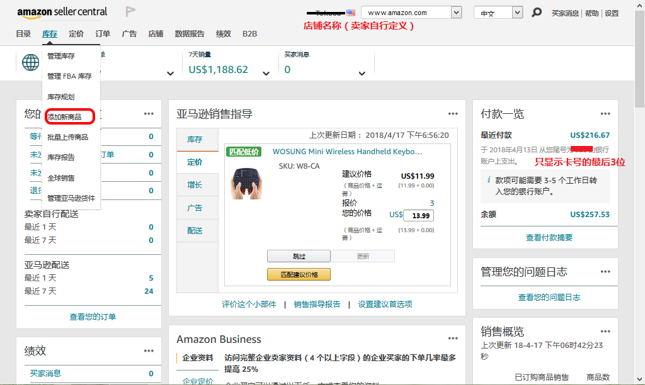Open the 中文 language dropdown
Image resolution: width=645 pixels, height=385 pixels.
pyautogui.click(x=498, y=13)
